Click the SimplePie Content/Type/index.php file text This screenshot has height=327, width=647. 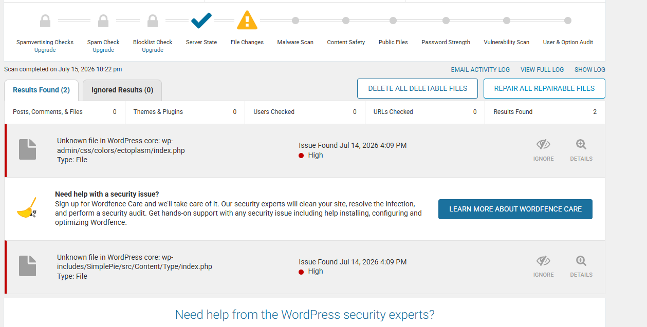(x=135, y=262)
